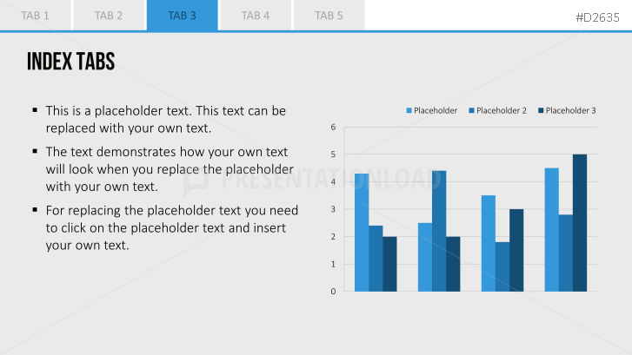Click the first group's light blue bar
This screenshot has width=632, height=355.
coord(362,233)
